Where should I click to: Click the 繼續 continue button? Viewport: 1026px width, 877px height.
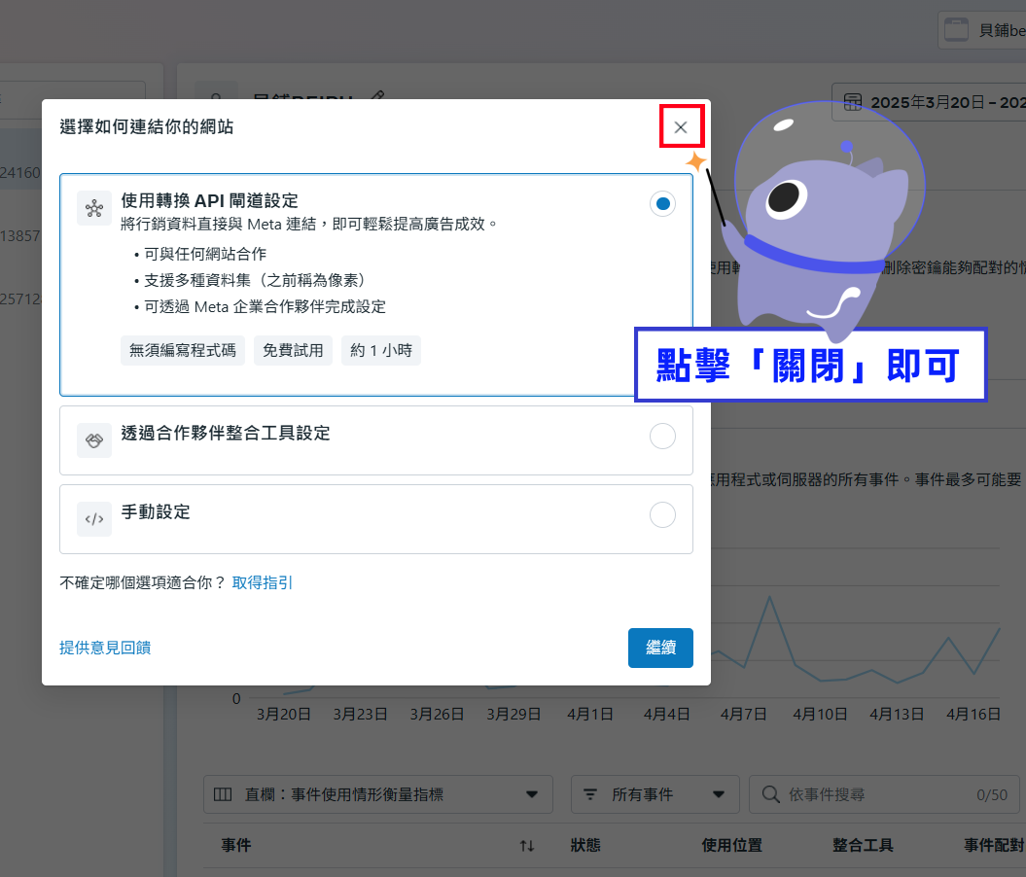click(660, 649)
